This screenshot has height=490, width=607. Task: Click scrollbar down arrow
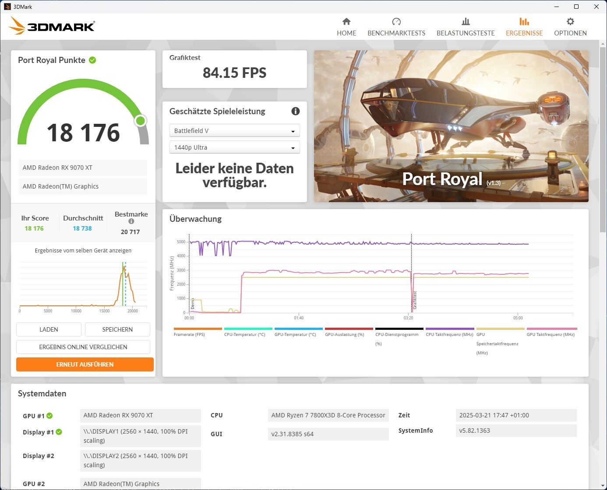pyautogui.click(x=603, y=486)
